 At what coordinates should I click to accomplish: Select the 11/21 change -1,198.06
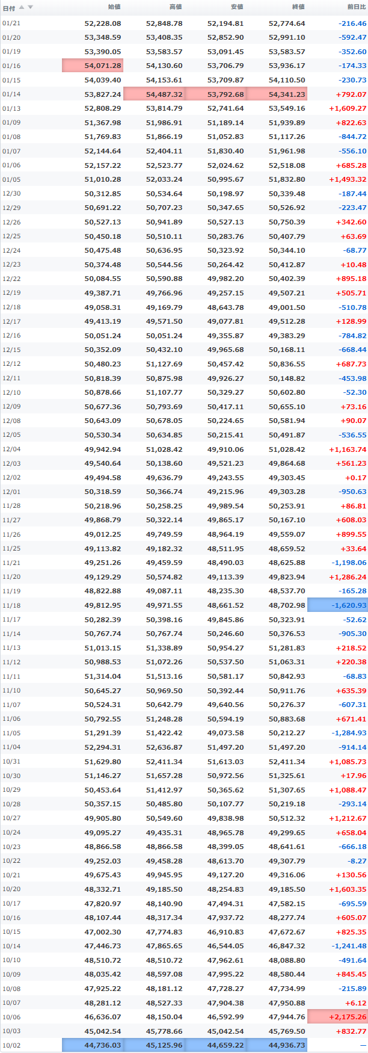click(349, 563)
